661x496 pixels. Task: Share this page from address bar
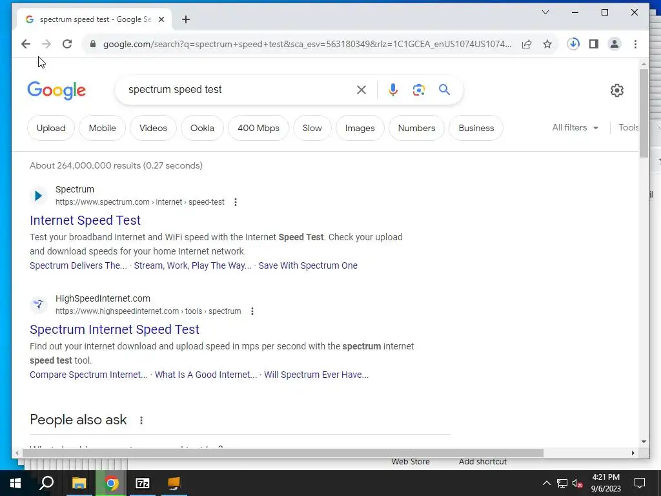527,44
